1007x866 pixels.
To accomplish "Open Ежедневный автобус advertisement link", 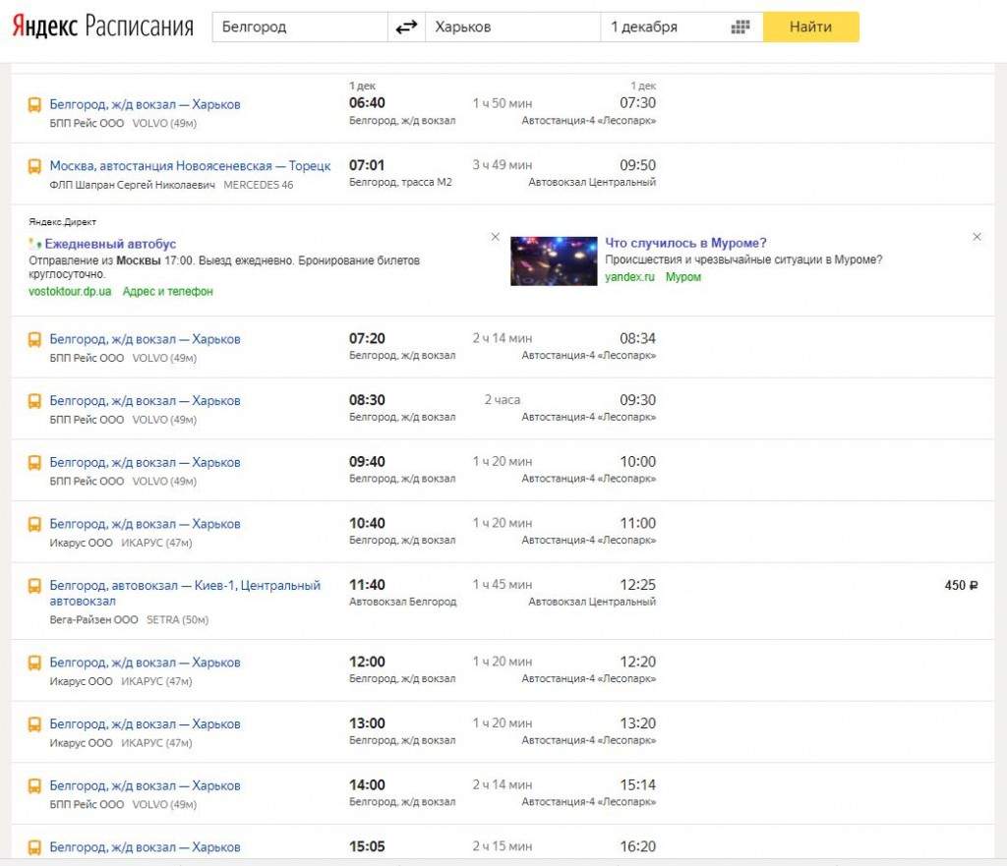I will [x=110, y=244].
